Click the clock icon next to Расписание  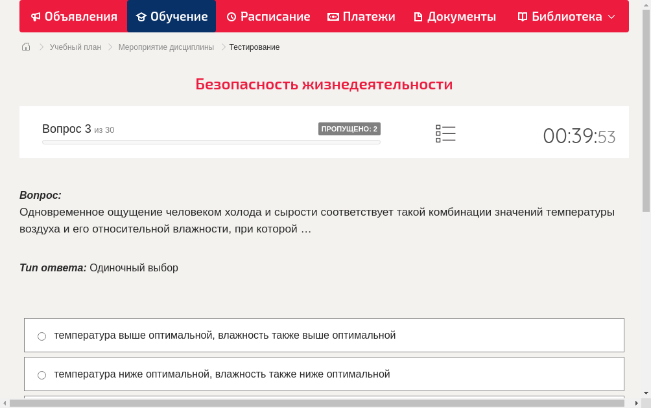pos(230,16)
